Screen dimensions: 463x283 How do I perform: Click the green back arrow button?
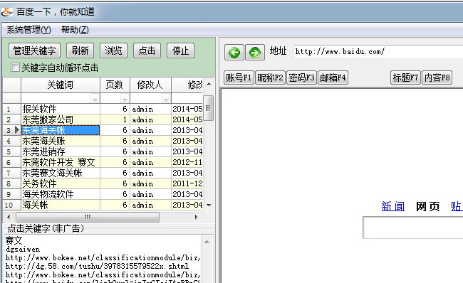click(234, 53)
